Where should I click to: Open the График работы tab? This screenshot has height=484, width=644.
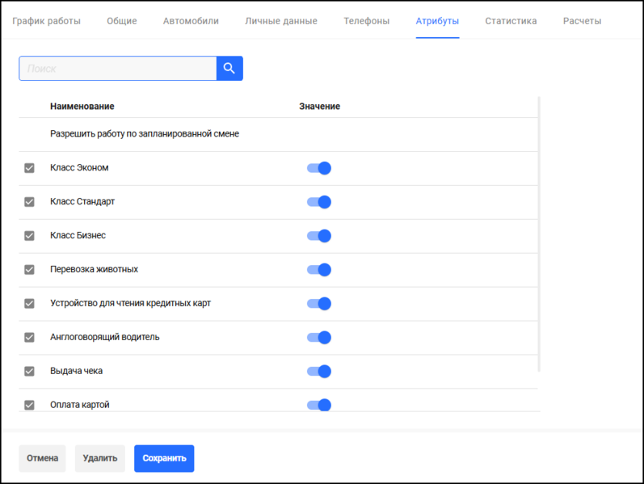point(47,21)
